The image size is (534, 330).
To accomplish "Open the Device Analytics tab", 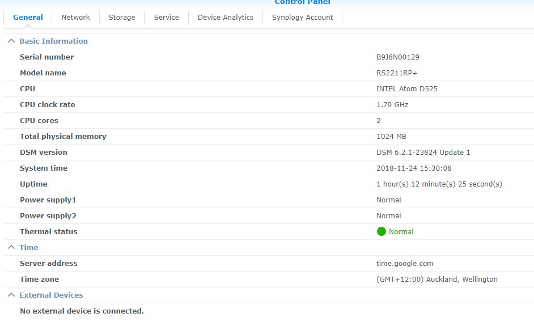I will point(225,17).
